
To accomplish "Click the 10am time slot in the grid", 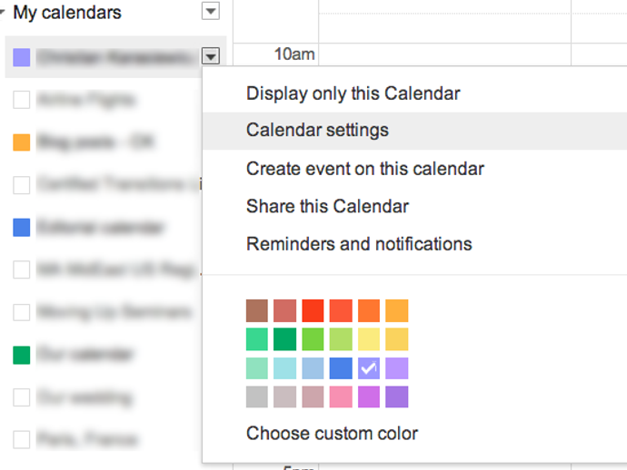I will coord(443,54).
